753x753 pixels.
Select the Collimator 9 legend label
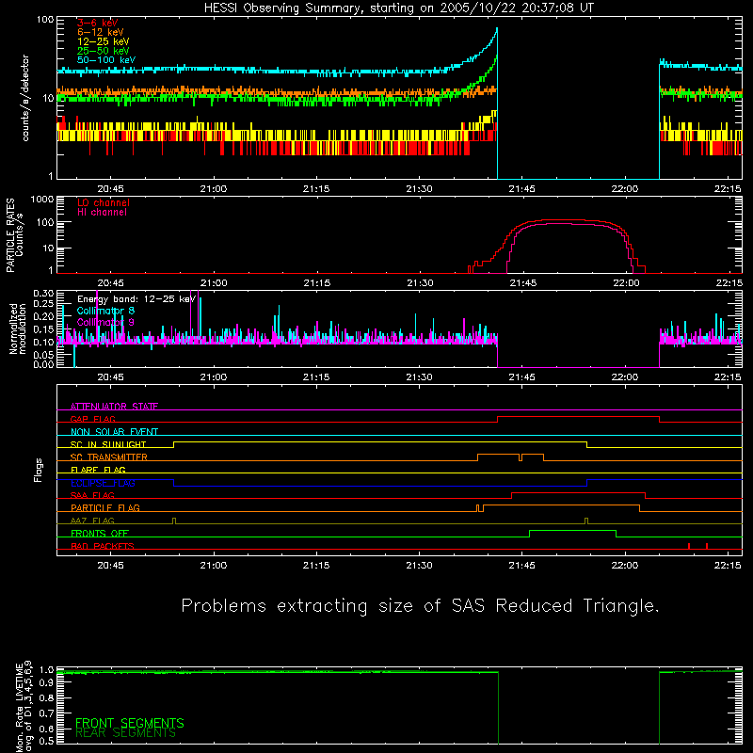pos(105,322)
